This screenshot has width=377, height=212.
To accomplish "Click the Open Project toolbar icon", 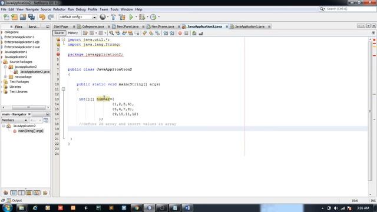I will coord(23,17).
